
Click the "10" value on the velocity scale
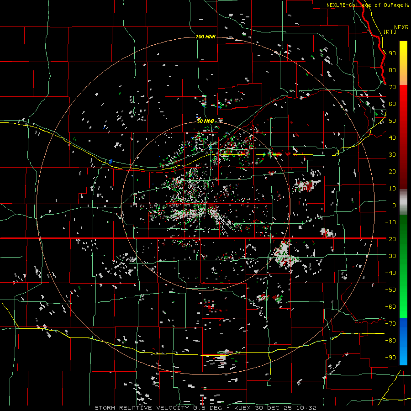[x=392, y=189]
